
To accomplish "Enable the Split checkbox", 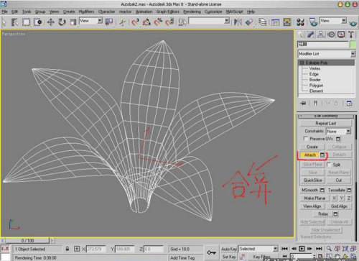I will click(329, 165).
